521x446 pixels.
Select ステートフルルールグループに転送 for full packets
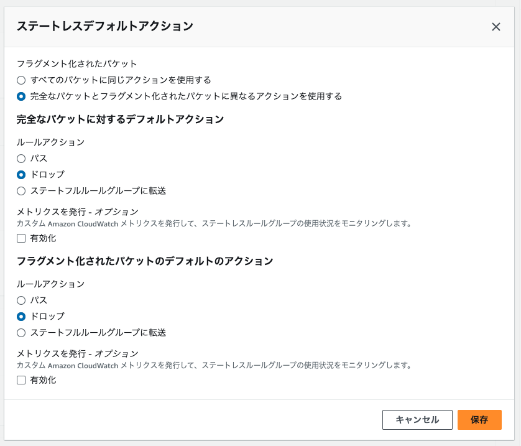point(21,191)
